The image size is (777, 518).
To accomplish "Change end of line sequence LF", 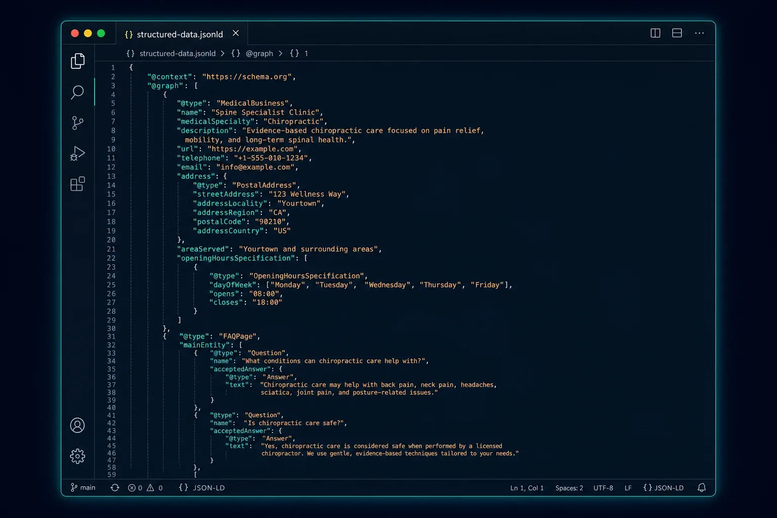I will pyautogui.click(x=628, y=488).
